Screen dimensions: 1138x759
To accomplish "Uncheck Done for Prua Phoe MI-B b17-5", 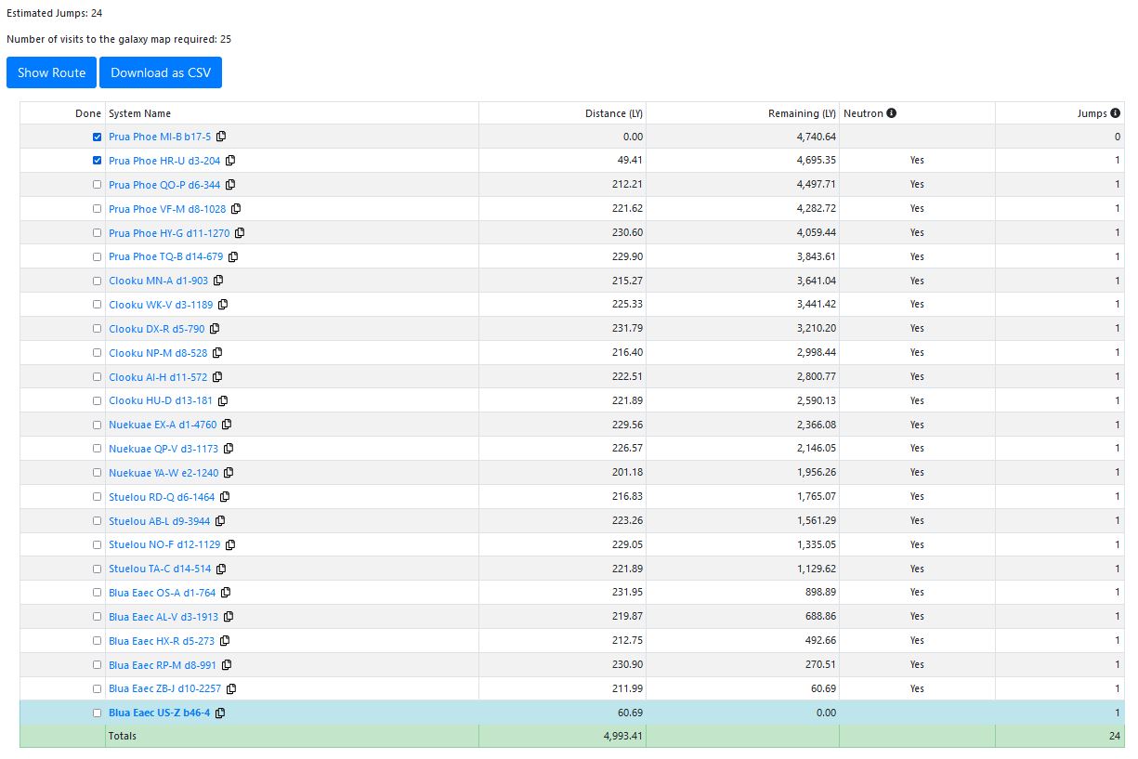I will tap(98, 137).
